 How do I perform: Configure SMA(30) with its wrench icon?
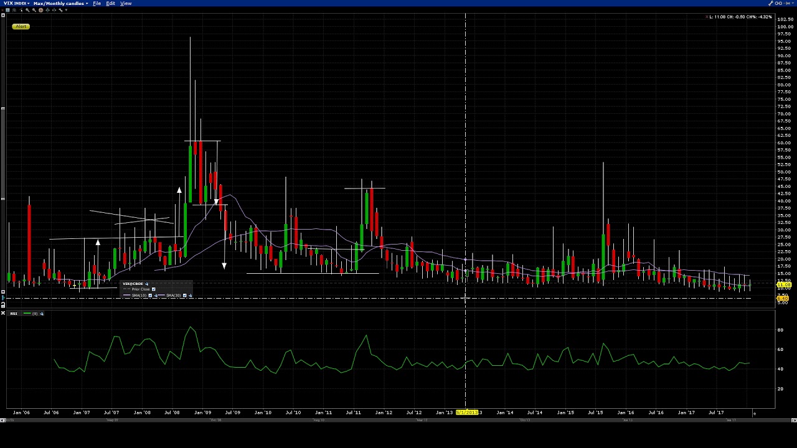point(191,296)
